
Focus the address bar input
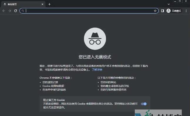[x=89, y=11]
